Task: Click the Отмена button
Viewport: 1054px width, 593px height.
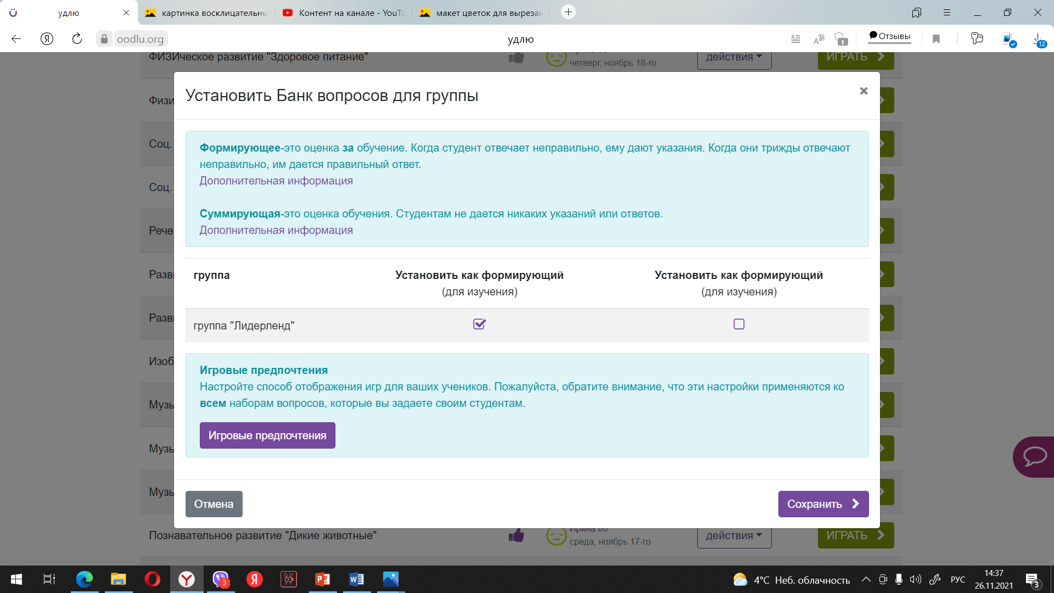Action: tap(214, 504)
